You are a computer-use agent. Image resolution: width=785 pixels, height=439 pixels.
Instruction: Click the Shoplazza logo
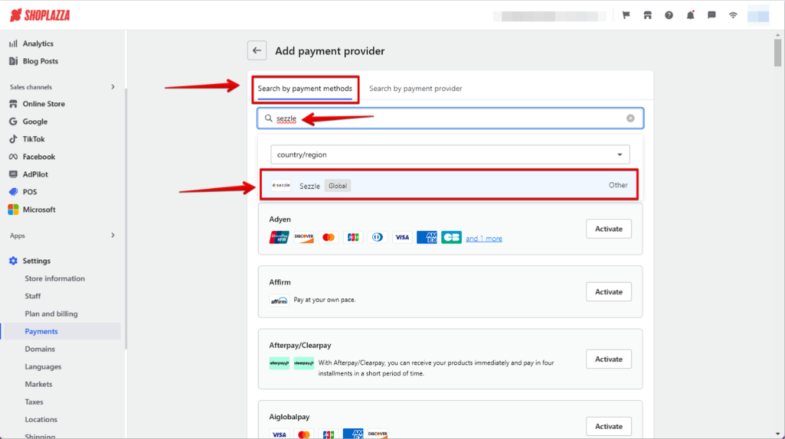(40, 15)
